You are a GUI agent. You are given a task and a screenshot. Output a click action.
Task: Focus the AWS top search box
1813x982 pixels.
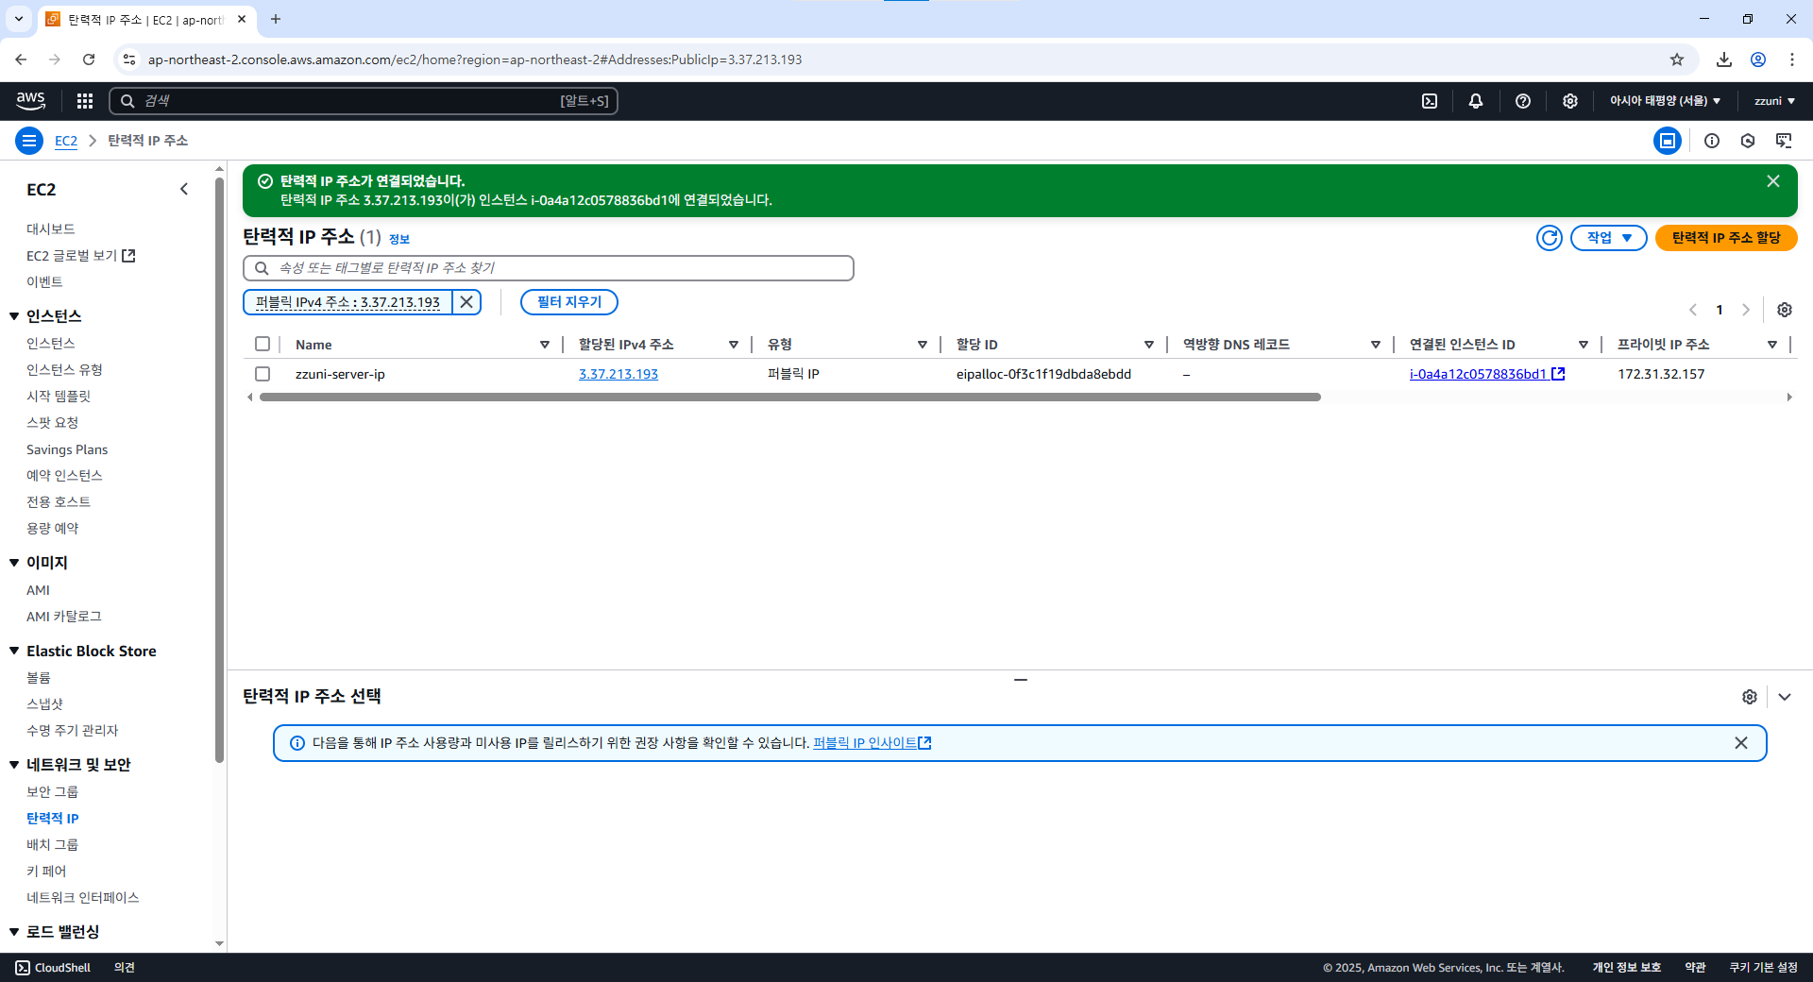click(364, 101)
